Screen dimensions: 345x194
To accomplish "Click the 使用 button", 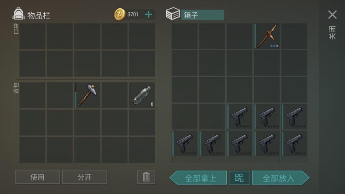I will coord(37,177).
